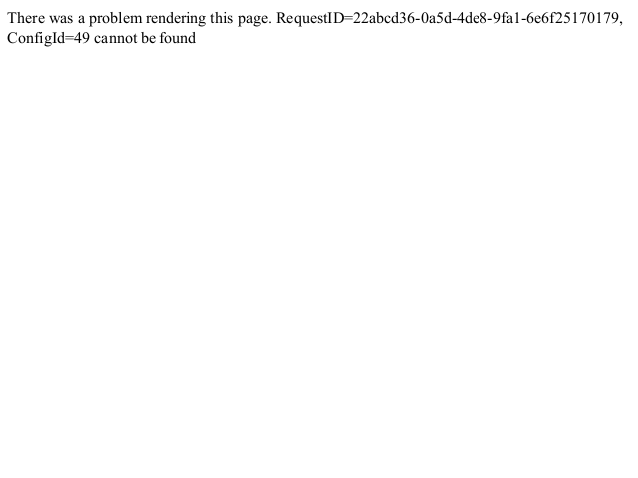Viewport: 638px width, 478px height.
Task: Click the "22abcd36" segment of the request ID
Action: coord(383,18)
